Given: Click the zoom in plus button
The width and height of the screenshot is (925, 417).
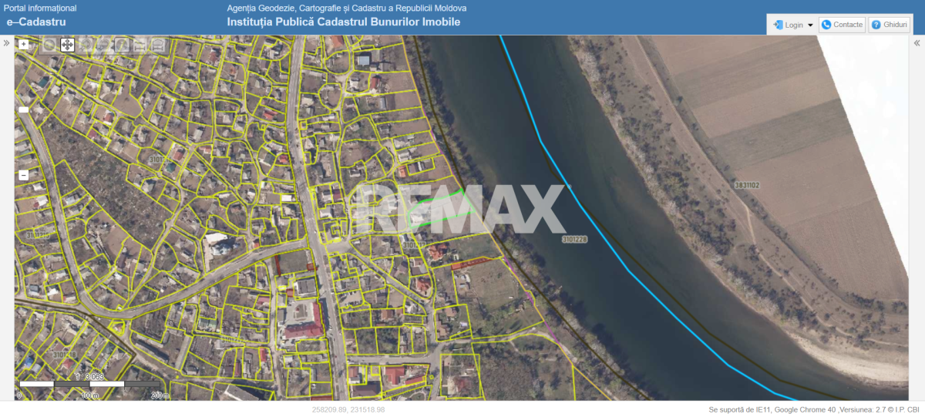Looking at the screenshot, I should click(x=24, y=44).
